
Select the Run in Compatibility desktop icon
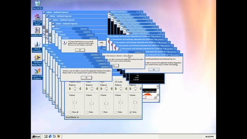pos(37,47)
